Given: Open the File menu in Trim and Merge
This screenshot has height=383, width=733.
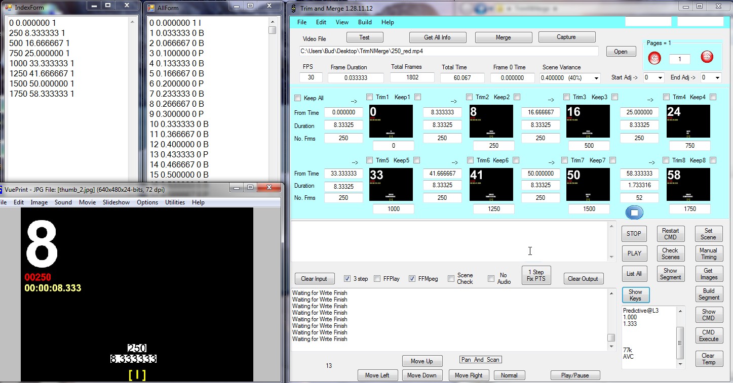Looking at the screenshot, I should 302,22.
